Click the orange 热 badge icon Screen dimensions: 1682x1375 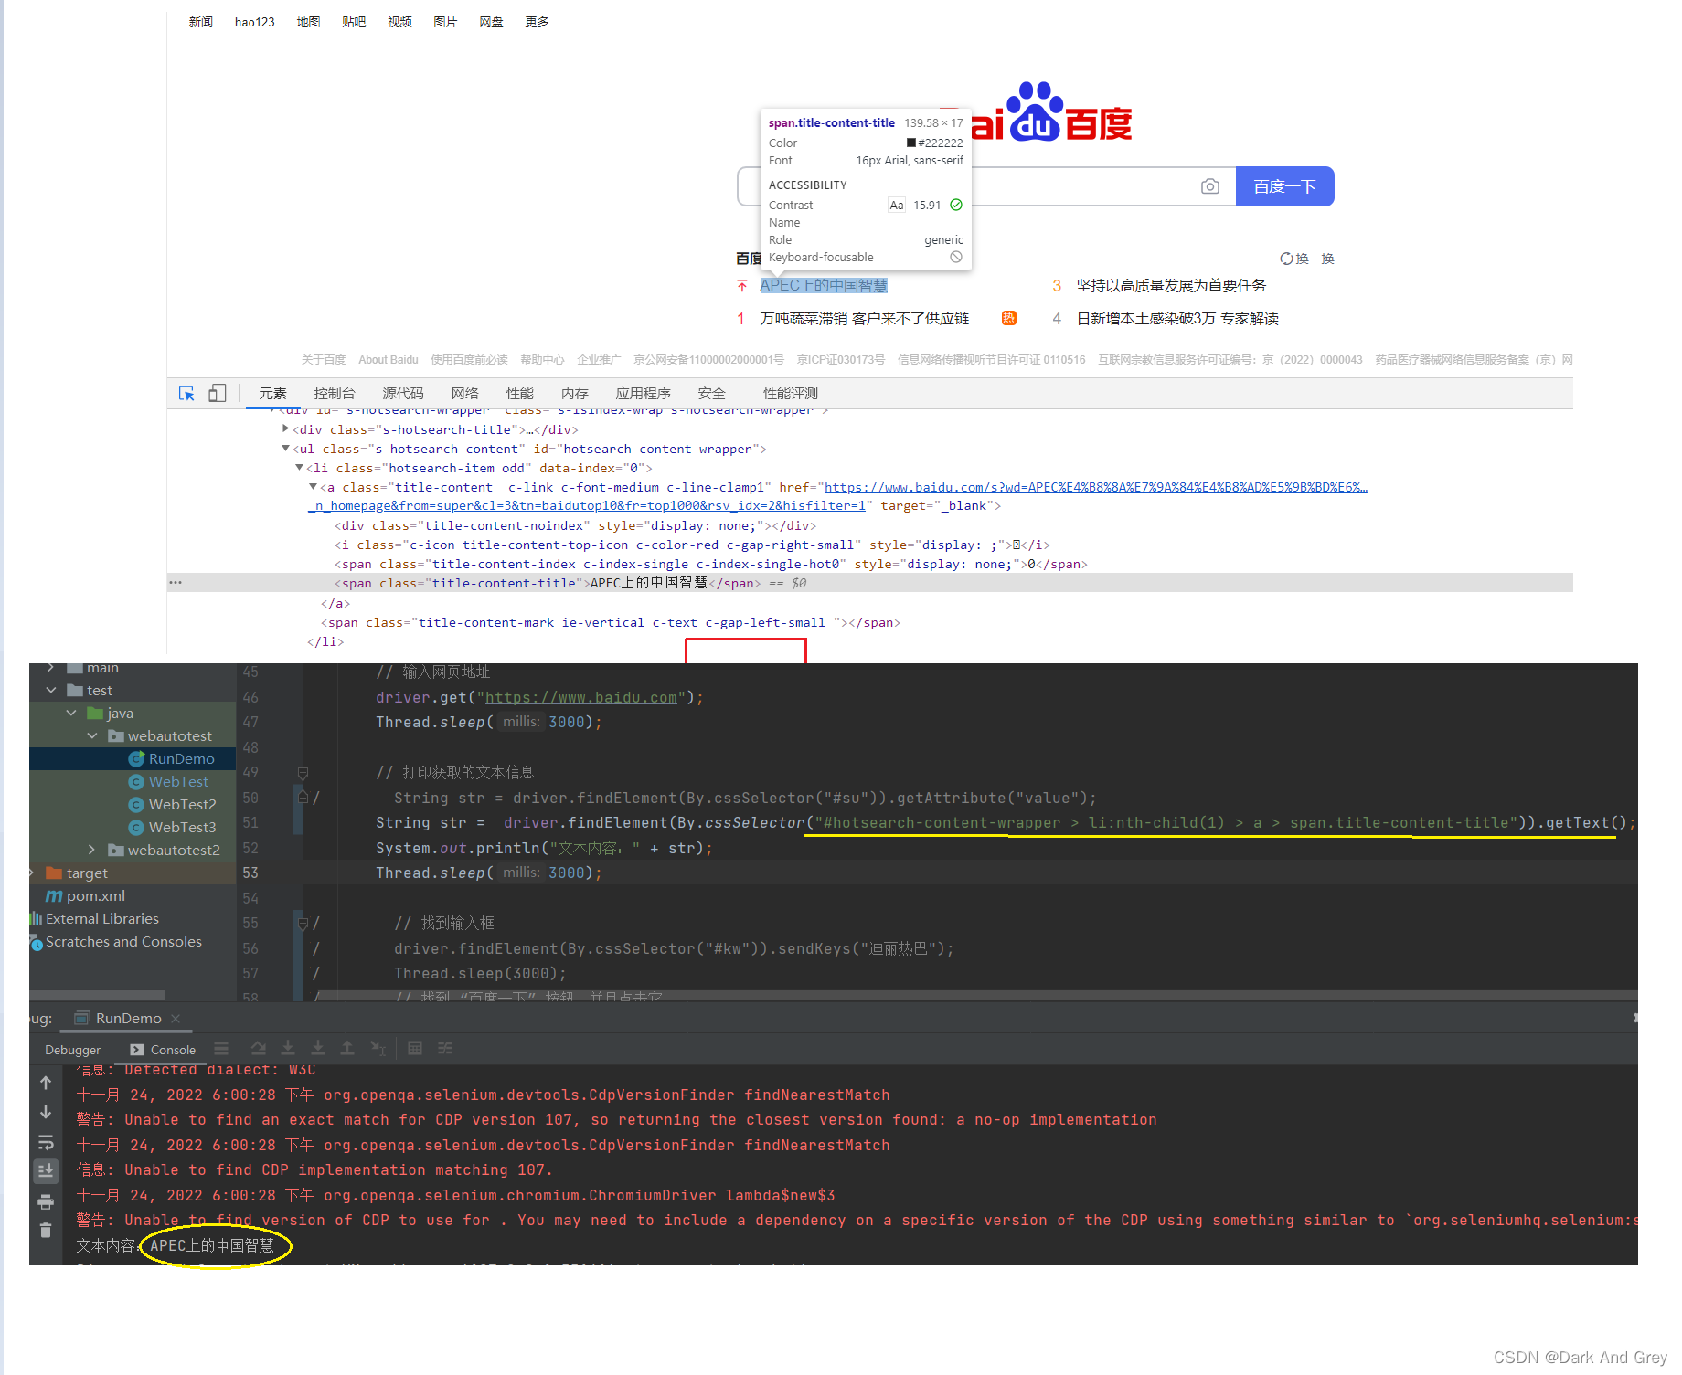(x=1008, y=318)
